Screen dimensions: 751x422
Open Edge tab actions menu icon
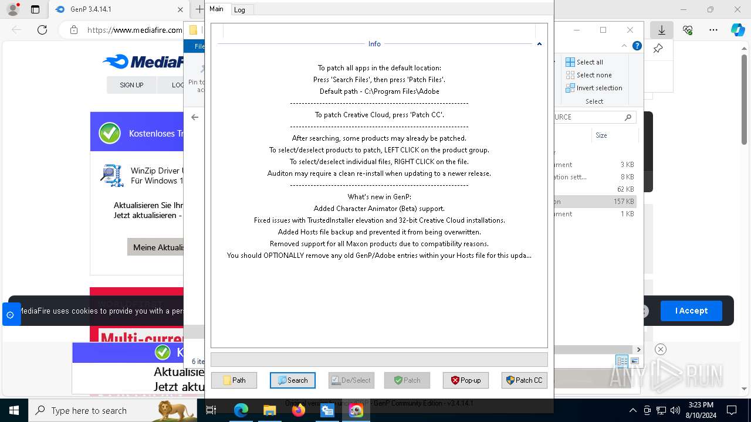[x=35, y=9]
